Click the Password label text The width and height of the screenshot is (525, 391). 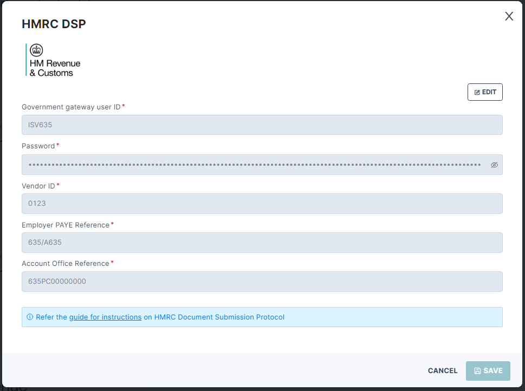tap(38, 146)
